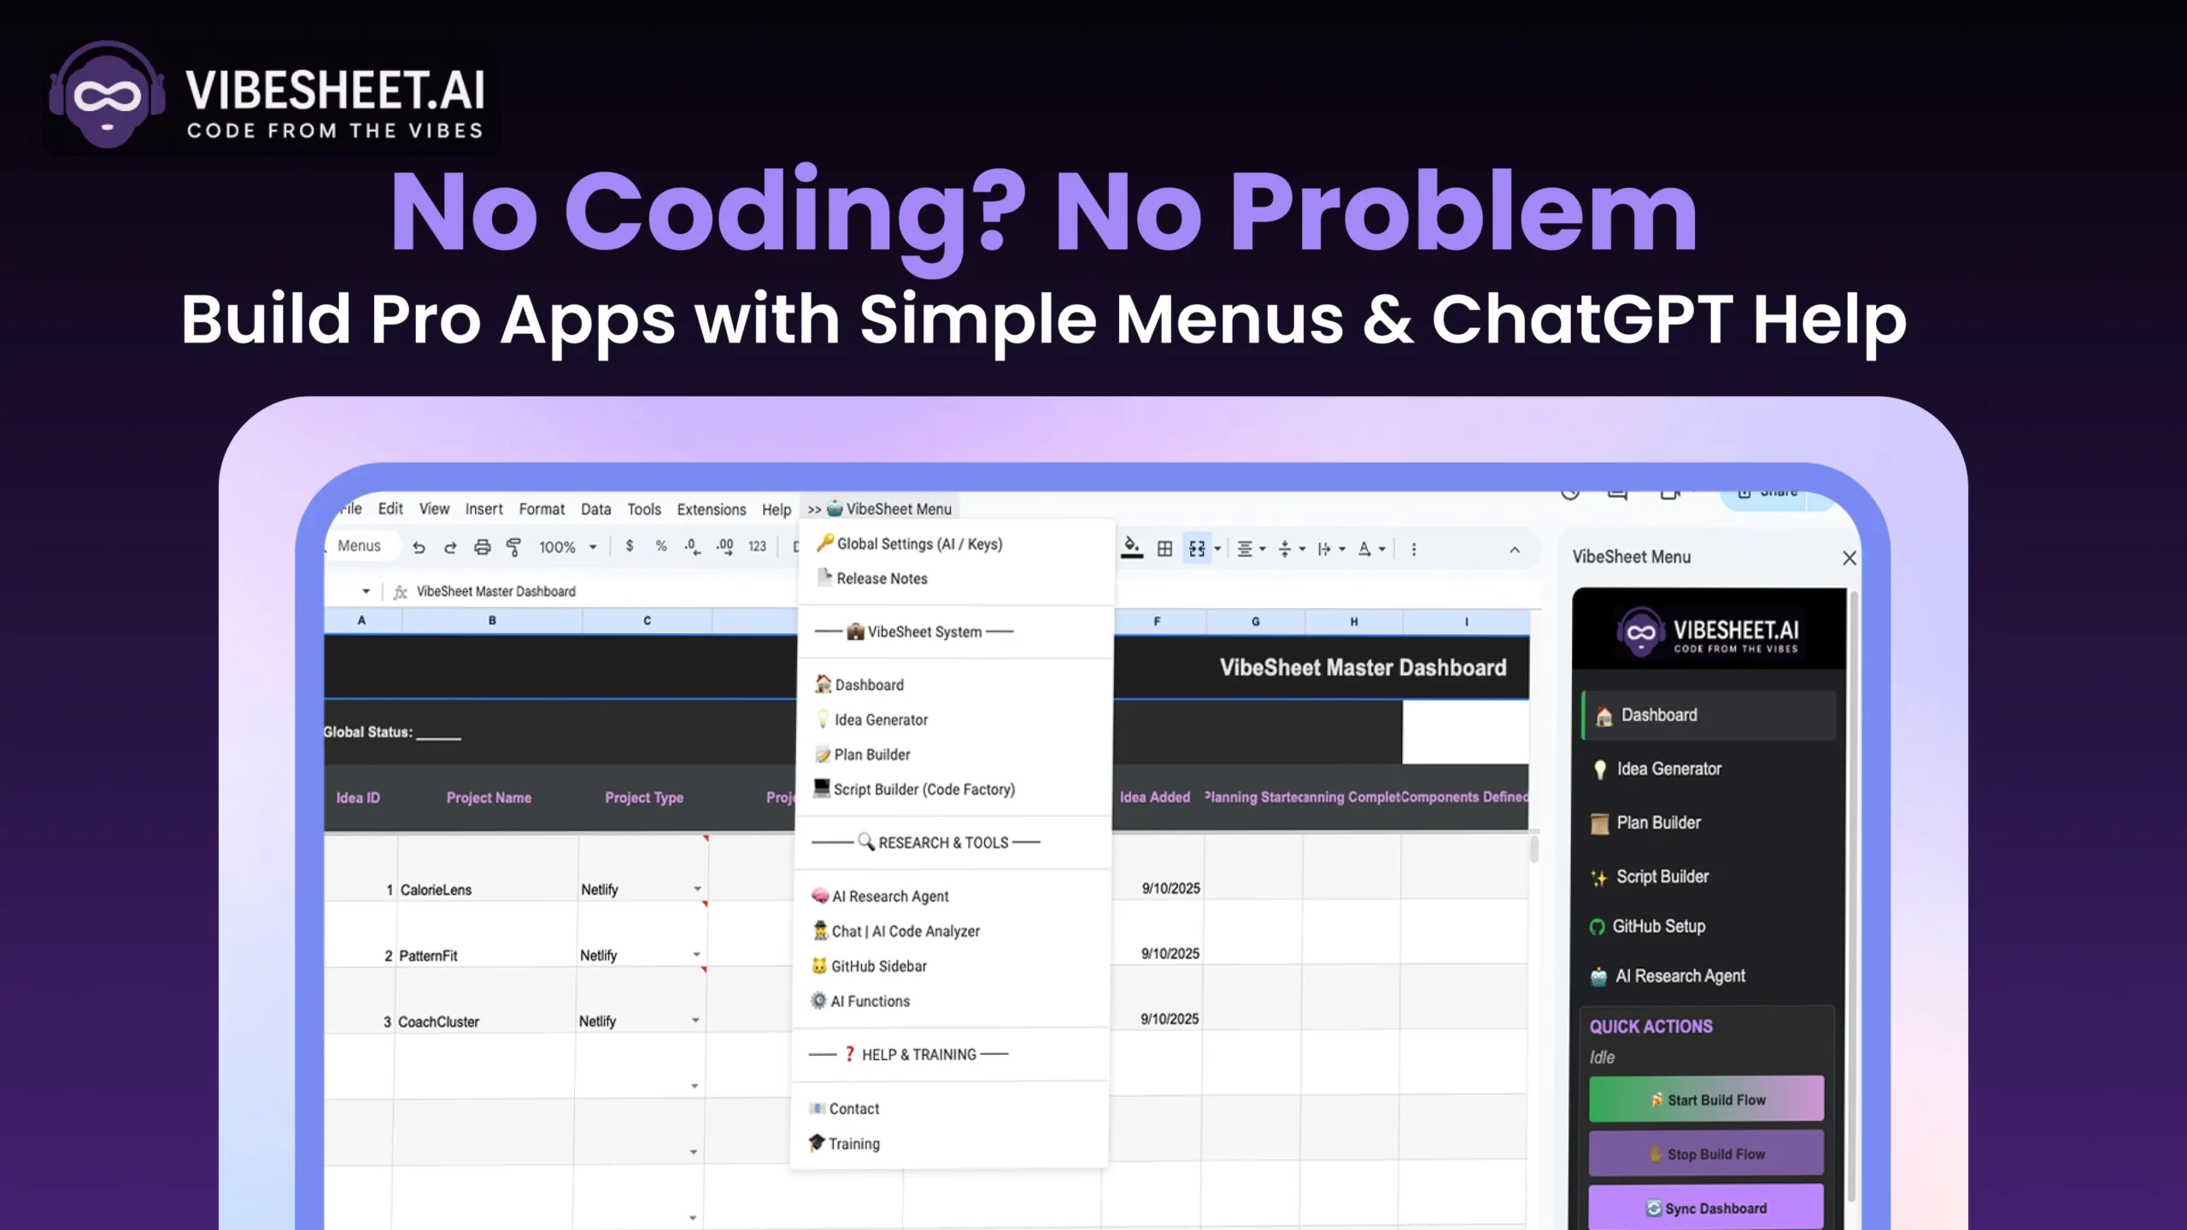Screen dimensions: 2187x1230
Task: Expand Project Type dropdown for CalorieLens
Action: point(697,889)
